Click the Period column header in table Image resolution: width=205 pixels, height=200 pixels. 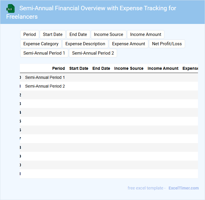(58, 68)
